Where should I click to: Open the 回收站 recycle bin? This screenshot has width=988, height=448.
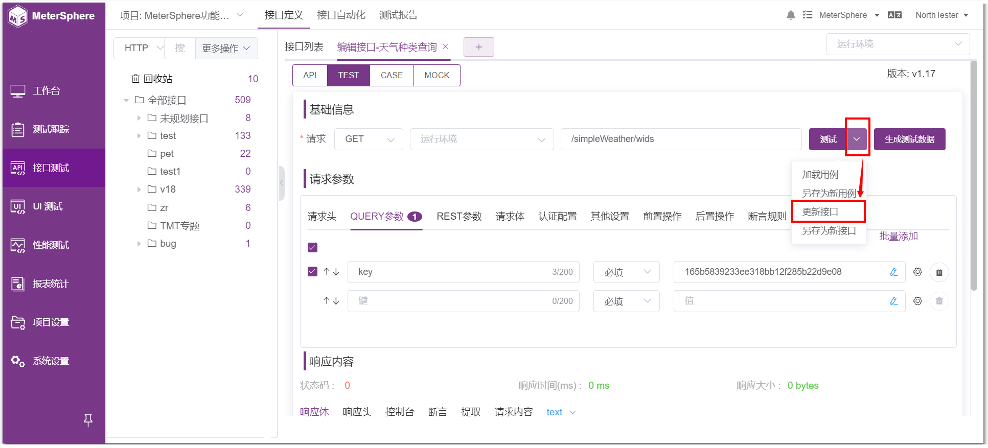[x=152, y=79]
